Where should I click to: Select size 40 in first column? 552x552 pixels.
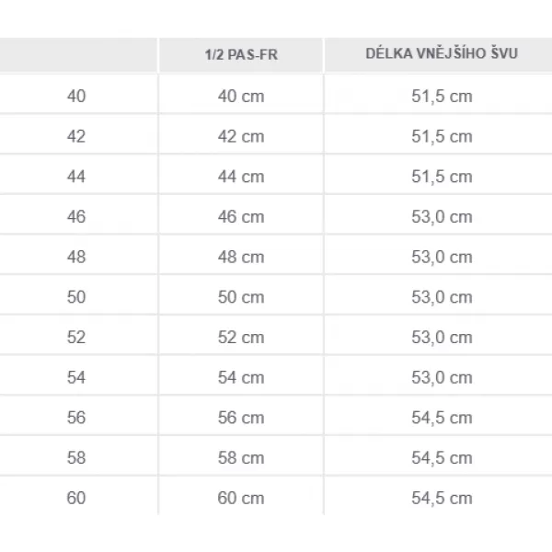tap(76, 96)
